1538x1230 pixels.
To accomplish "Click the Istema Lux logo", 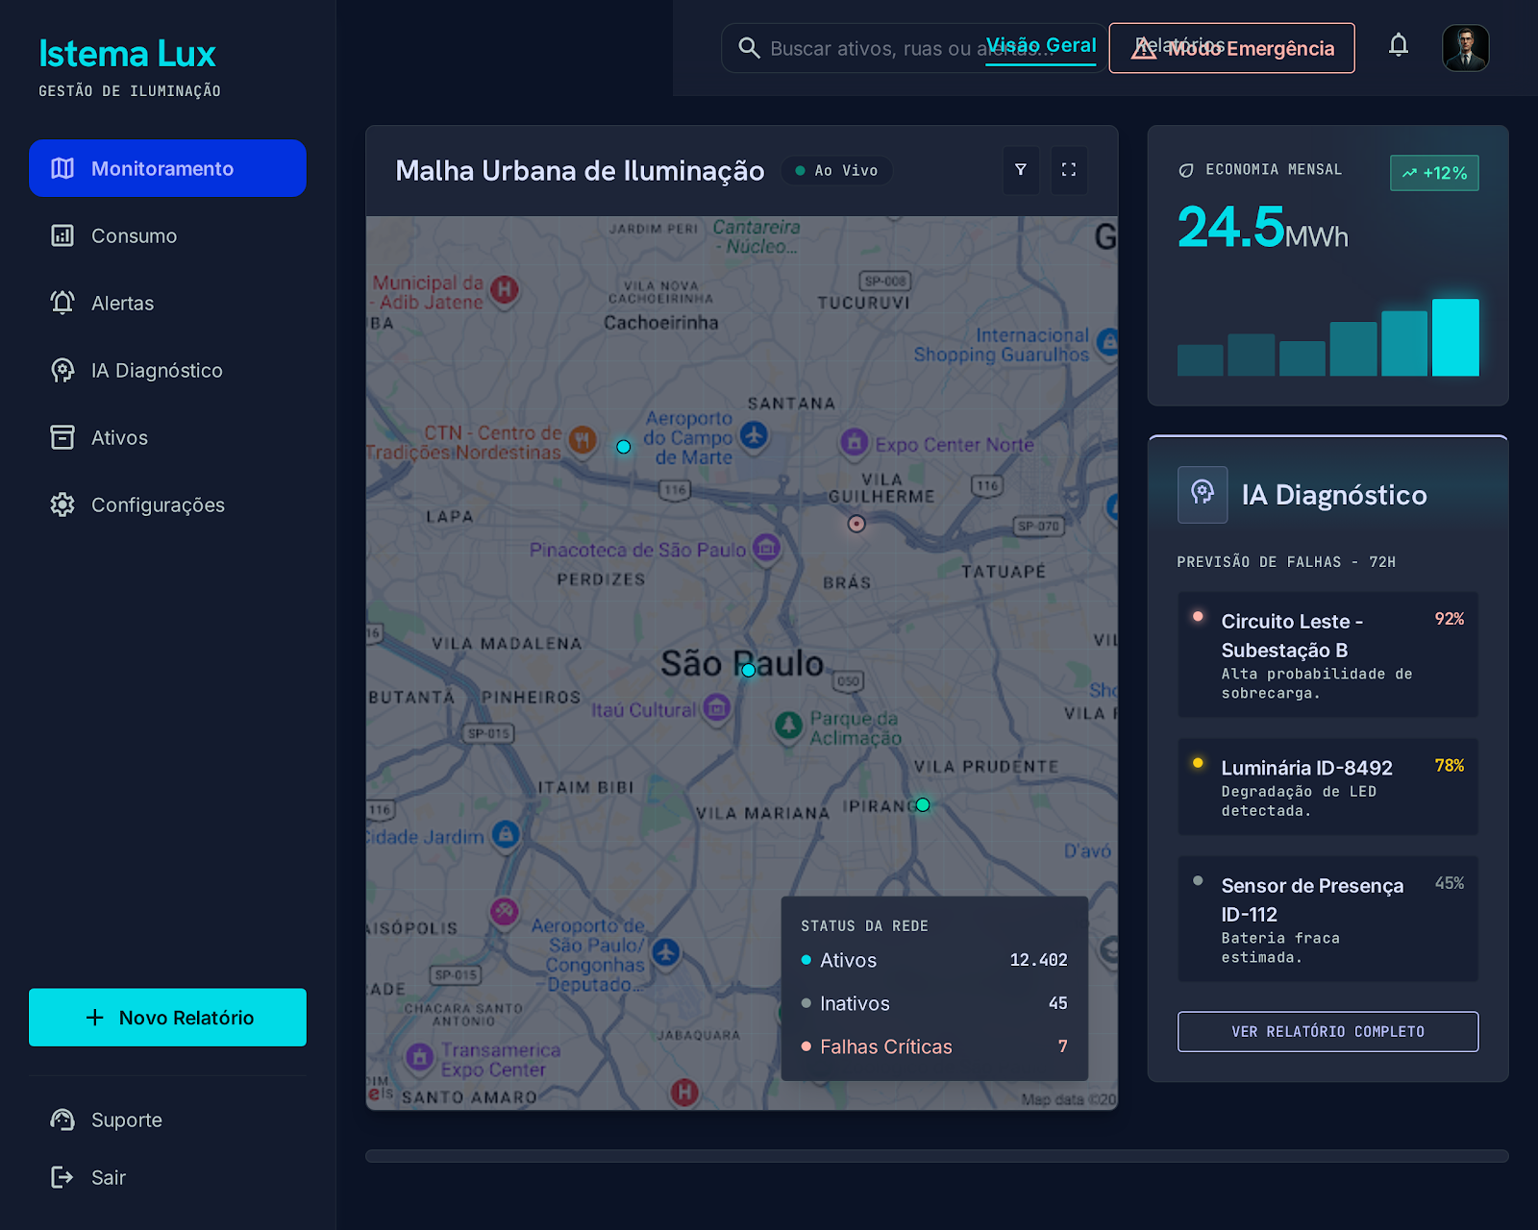I will (127, 54).
